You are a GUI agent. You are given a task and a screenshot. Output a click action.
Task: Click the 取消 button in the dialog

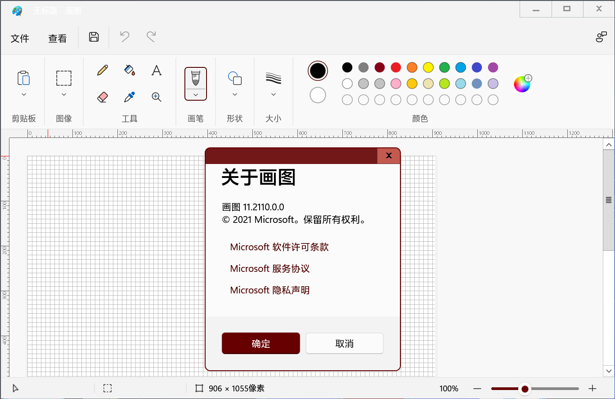point(344,343)
